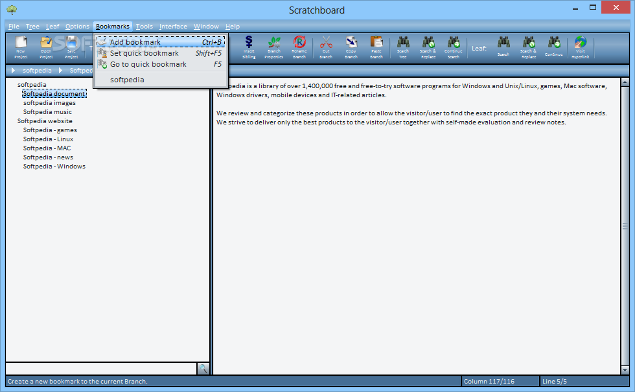
Task: Click the Scratchboard tree icon in the title bar
Action: tap(12, 9)
